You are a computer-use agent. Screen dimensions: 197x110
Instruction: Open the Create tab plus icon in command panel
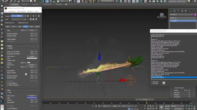tap(171, 11)
